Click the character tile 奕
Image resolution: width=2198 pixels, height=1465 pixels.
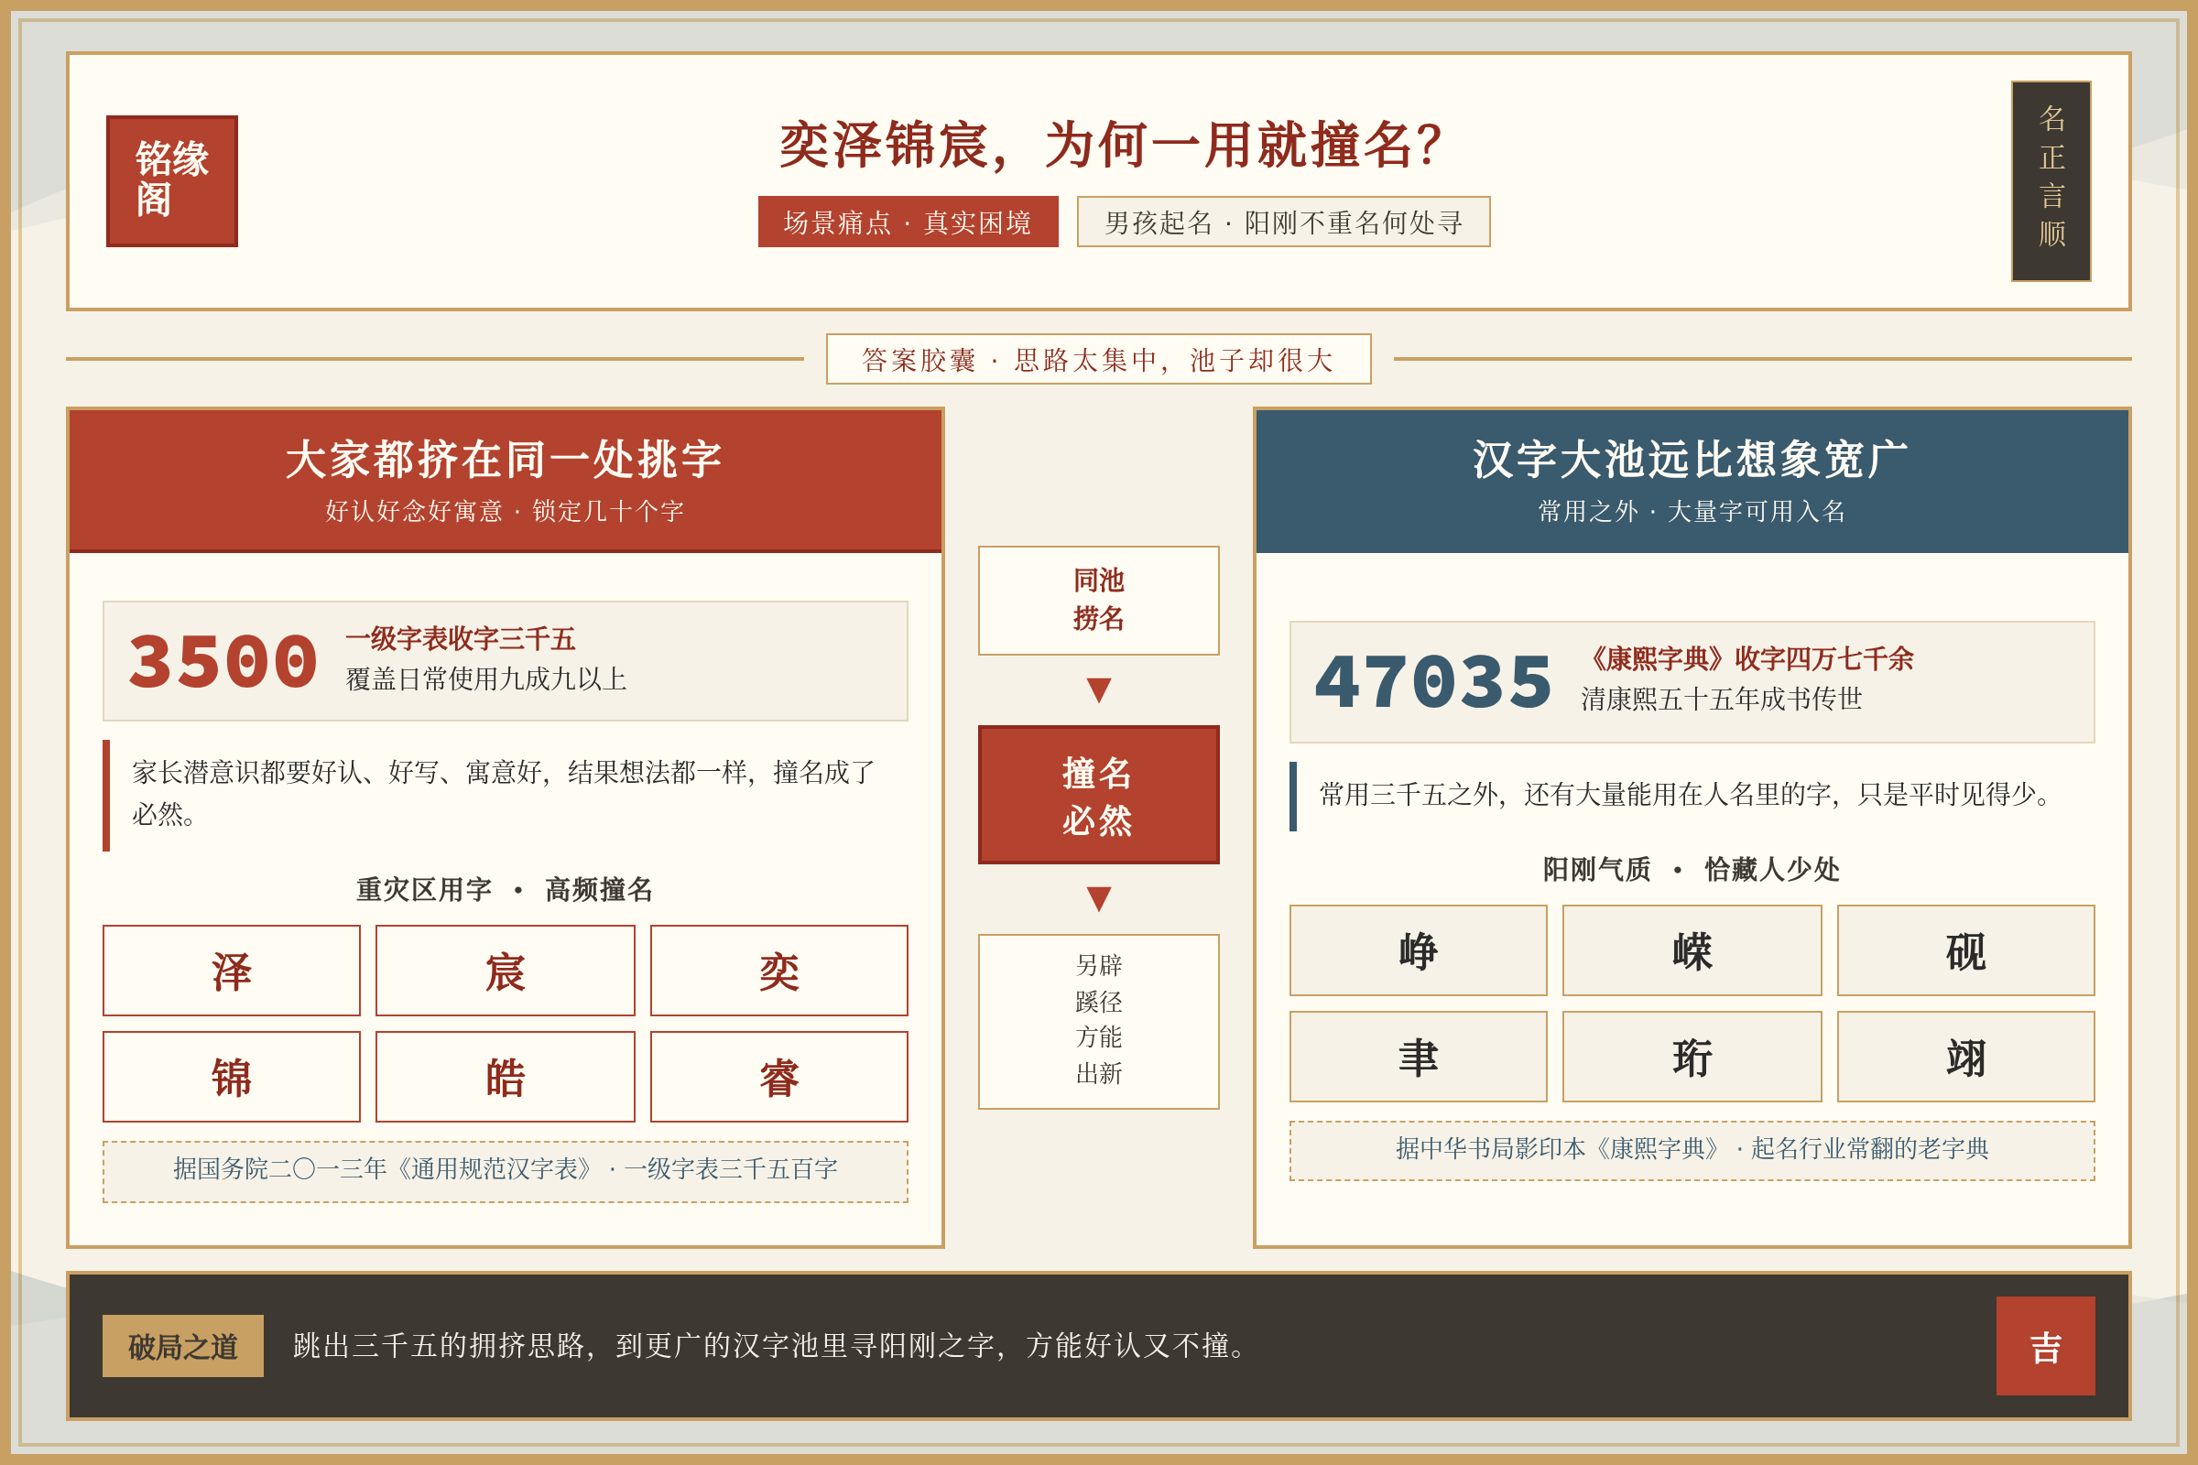(778, 971)
